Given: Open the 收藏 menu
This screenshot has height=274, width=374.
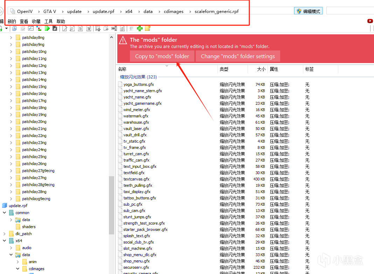Looking at the screenshot, I should pyautogui.click(x=36, y=21).
